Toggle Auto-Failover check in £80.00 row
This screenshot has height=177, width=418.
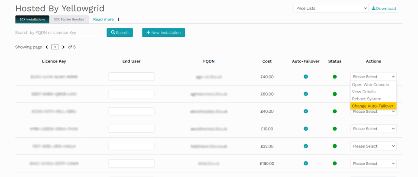pos(305,94)
